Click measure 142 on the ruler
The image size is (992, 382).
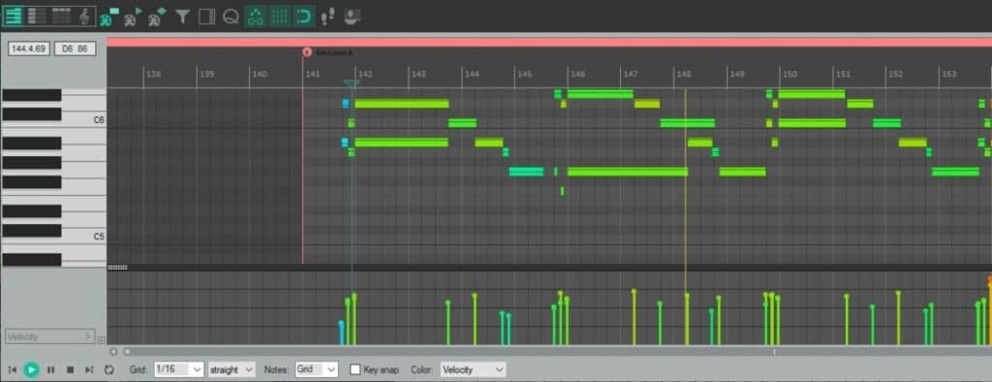click(x=365, y=74)
